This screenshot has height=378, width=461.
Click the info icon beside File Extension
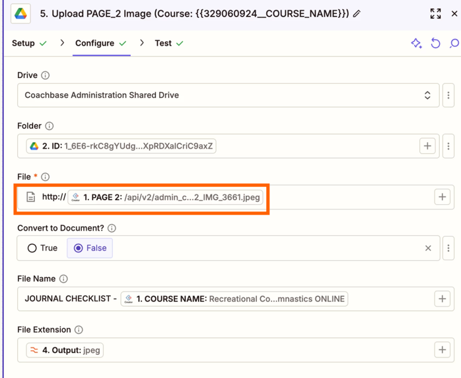coord(79,330)
